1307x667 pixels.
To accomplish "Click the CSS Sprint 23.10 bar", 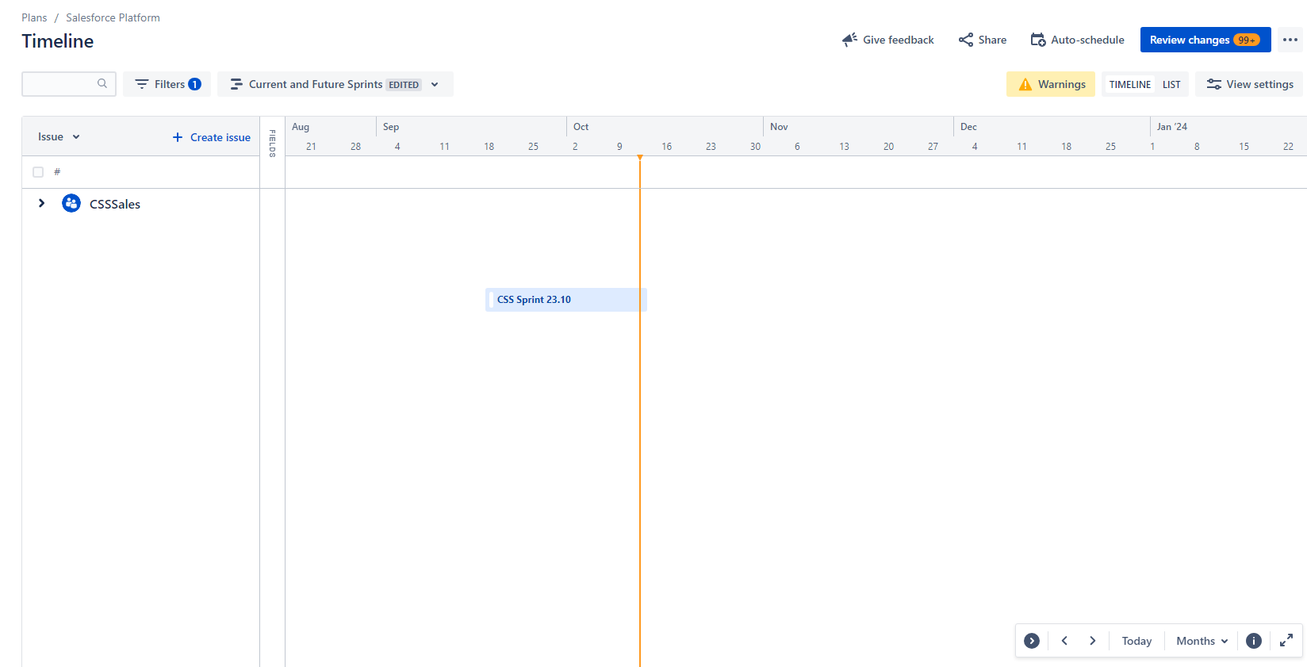I will click(x=566, y=300).
